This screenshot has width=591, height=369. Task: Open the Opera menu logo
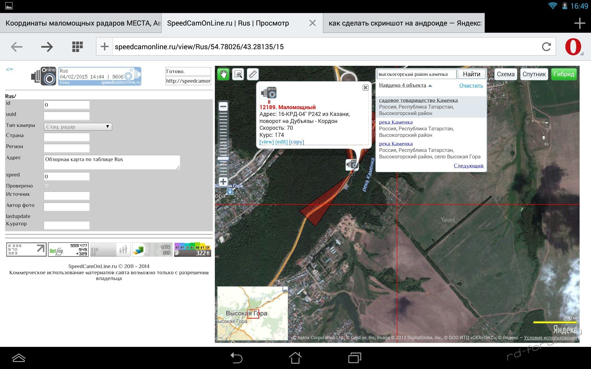point(573,47)
